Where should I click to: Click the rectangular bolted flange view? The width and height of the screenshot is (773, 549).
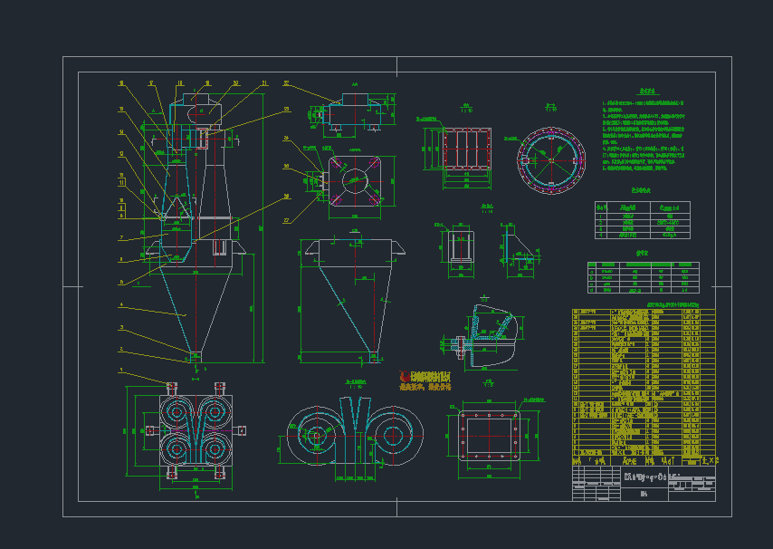(x=491, y=432)
